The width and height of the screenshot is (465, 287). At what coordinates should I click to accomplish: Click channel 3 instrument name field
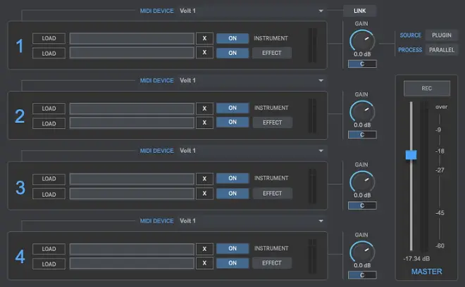coord(132,179)
